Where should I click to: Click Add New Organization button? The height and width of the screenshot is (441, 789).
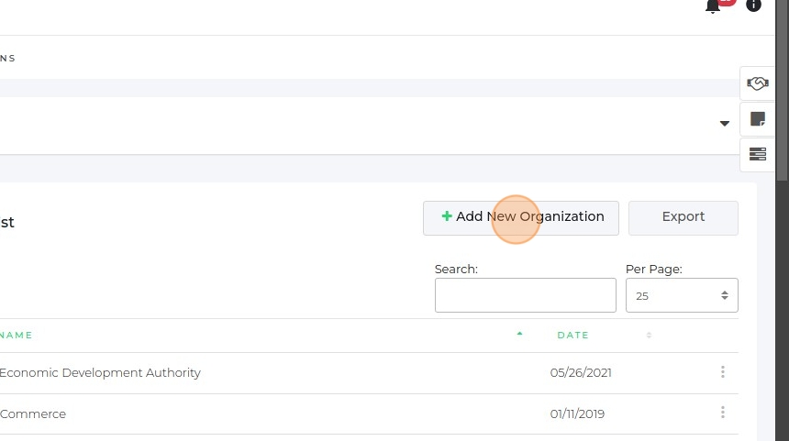[x=521, y=218]
